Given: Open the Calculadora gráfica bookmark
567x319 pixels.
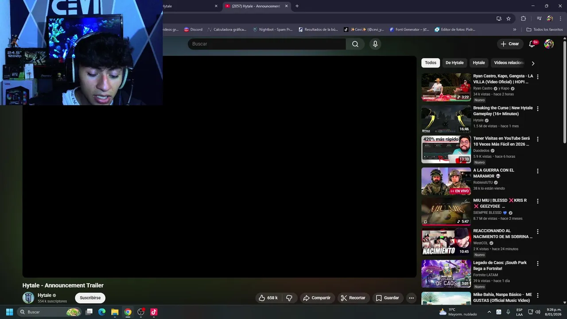Looking at the screenshot, I should click(x=227, y=30).
